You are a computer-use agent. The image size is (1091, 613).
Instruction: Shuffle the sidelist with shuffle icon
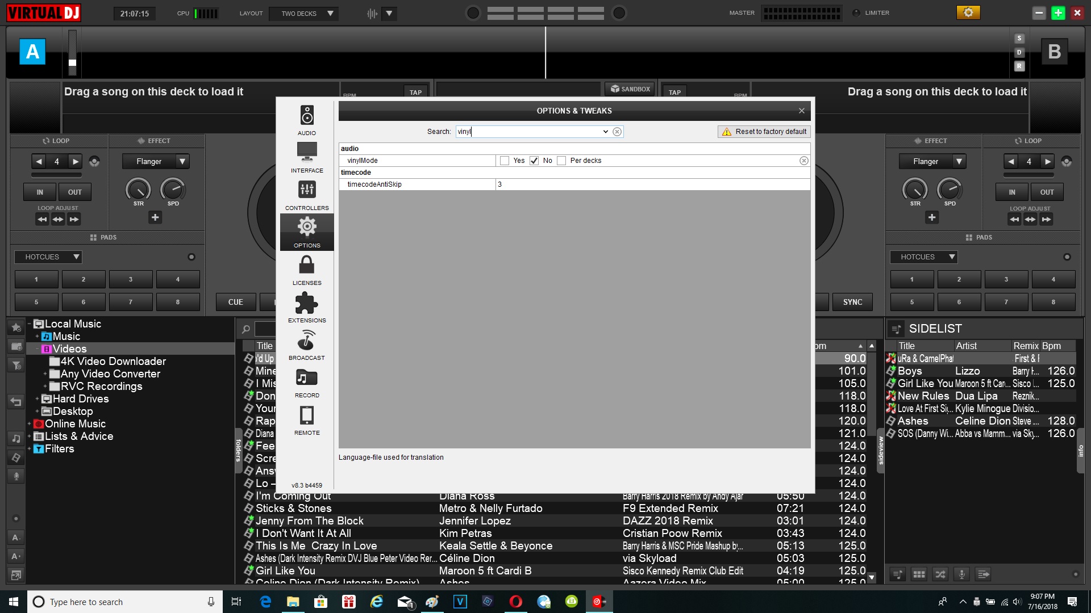click(940, 574)
